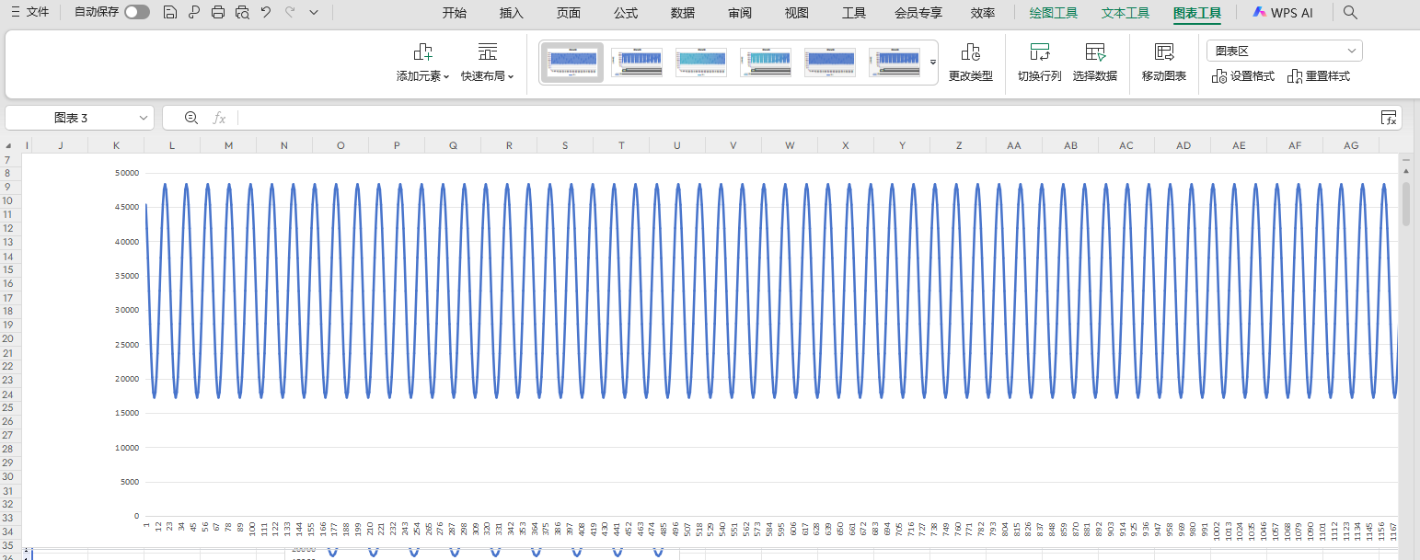Click Move Chart (移动图表) icon
The height and width of the screenshot is (560, 1420).
(1163, 63)
